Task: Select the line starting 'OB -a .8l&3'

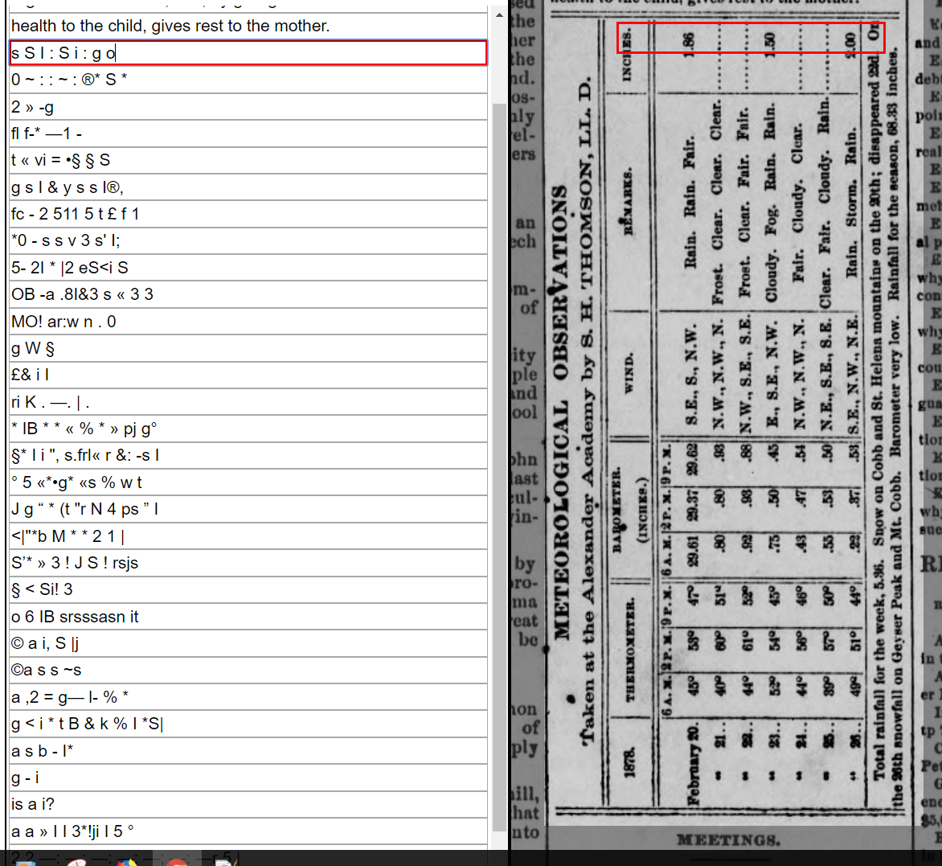Action: click(248, 294)
